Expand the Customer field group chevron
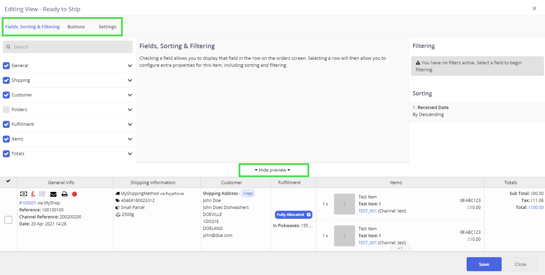Viewport: 545px width, 275px height. point(130,95)
